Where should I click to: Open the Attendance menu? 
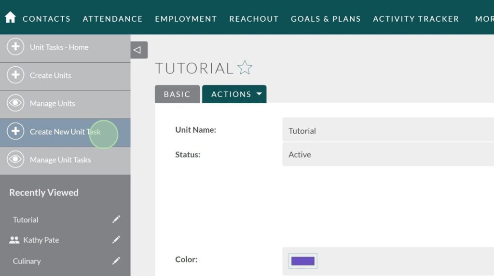click(112, 19)
